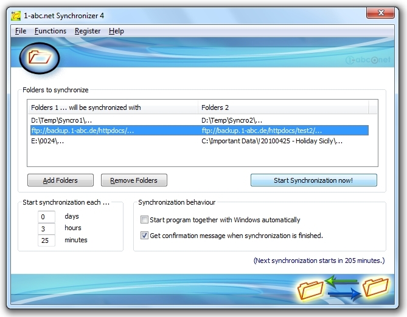
Task: Click the Folders 1 column header
Action: 113,107
